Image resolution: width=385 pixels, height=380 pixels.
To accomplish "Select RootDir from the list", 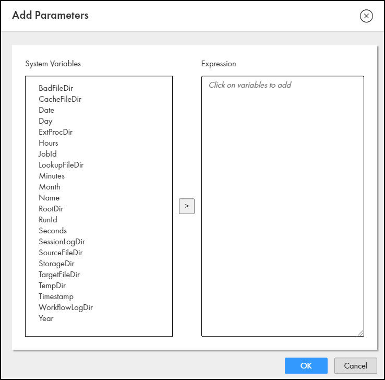I will pyautogui.click(x=51, y=209).
